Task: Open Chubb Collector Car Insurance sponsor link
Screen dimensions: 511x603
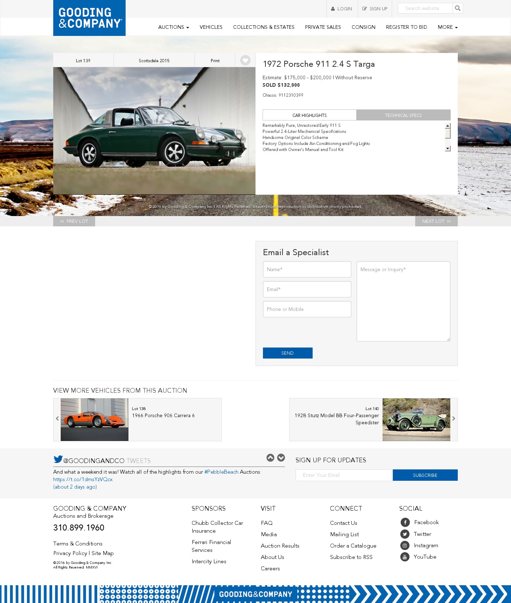Action: 218,527
